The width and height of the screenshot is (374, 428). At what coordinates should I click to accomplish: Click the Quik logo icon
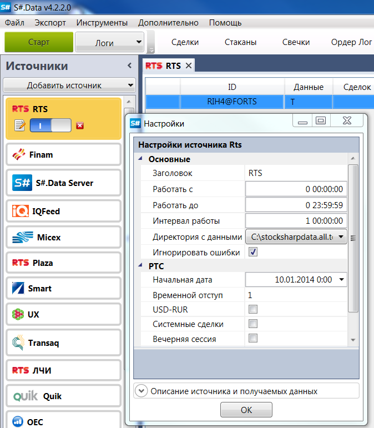(x=26, y=396)
